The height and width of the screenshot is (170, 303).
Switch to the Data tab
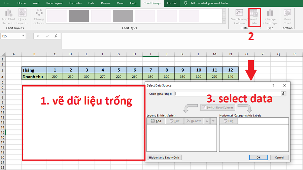pos(91,3)
